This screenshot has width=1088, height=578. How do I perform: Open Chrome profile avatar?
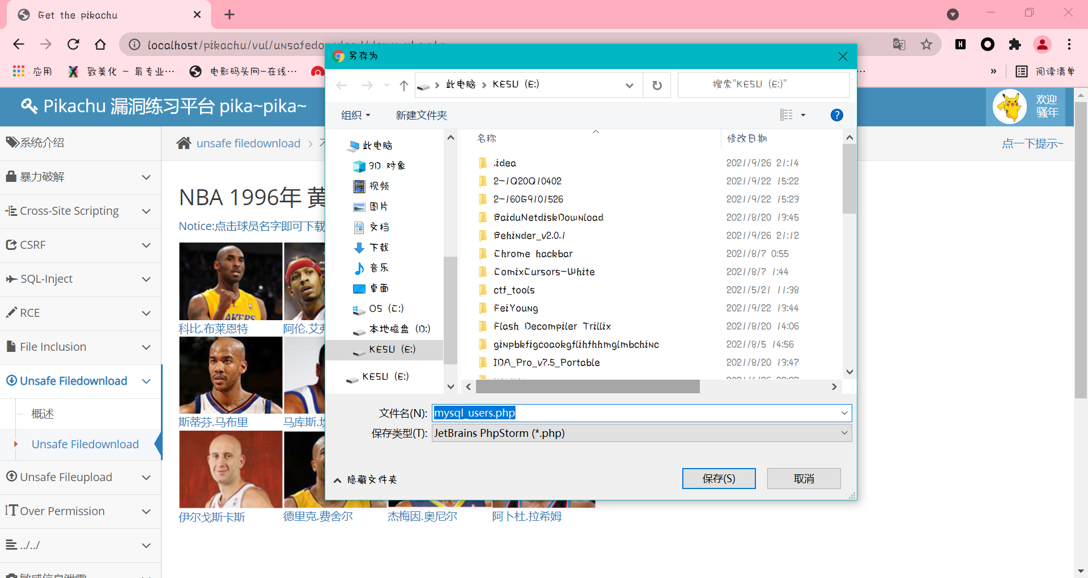coord(1042,44)
